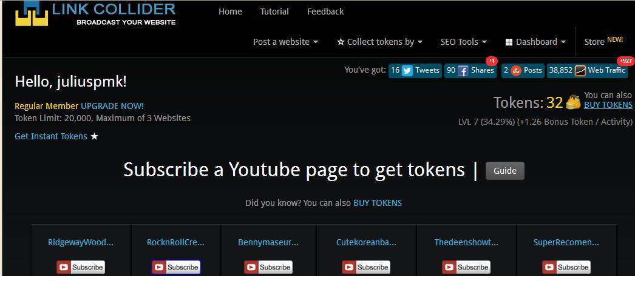635x281 pixels.
Task: Click the UPGRADE NOW! link
Action: [112, 106]
